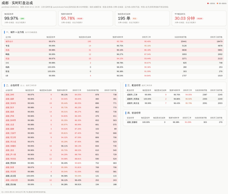
Task: Click the 95.50% cell in the 配送经理 table
Action: point(188,99)
